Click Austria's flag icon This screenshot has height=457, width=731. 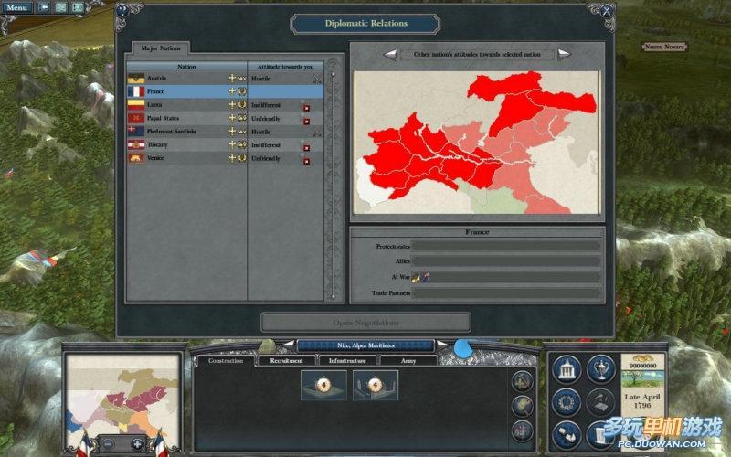coord(136,79)
